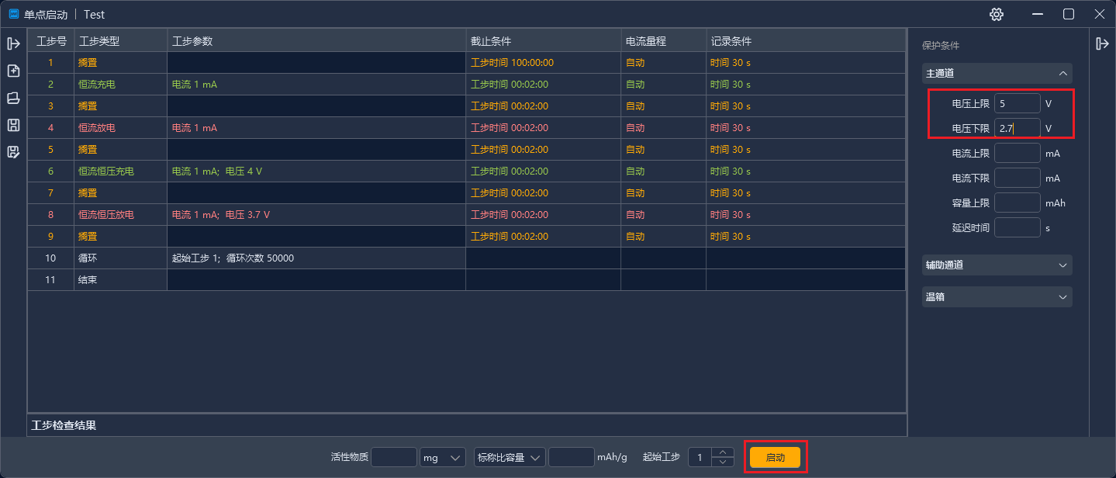
Task: Select the Test tab in the title bar
Action: [x=94, y=14]
